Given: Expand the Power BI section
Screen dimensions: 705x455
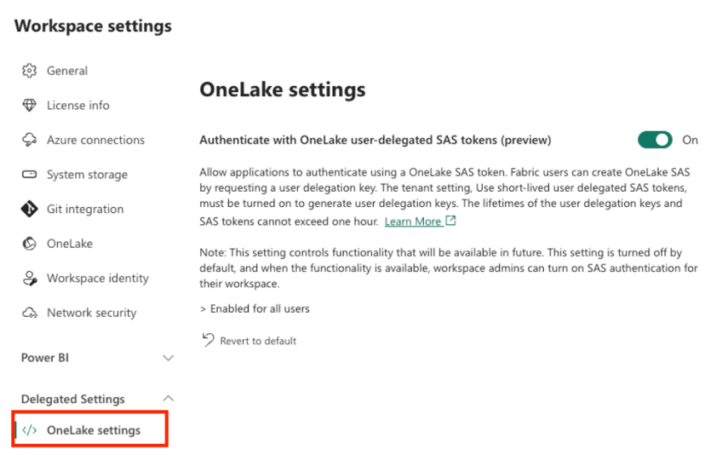Looking at the screenshot, I should 168,358.
